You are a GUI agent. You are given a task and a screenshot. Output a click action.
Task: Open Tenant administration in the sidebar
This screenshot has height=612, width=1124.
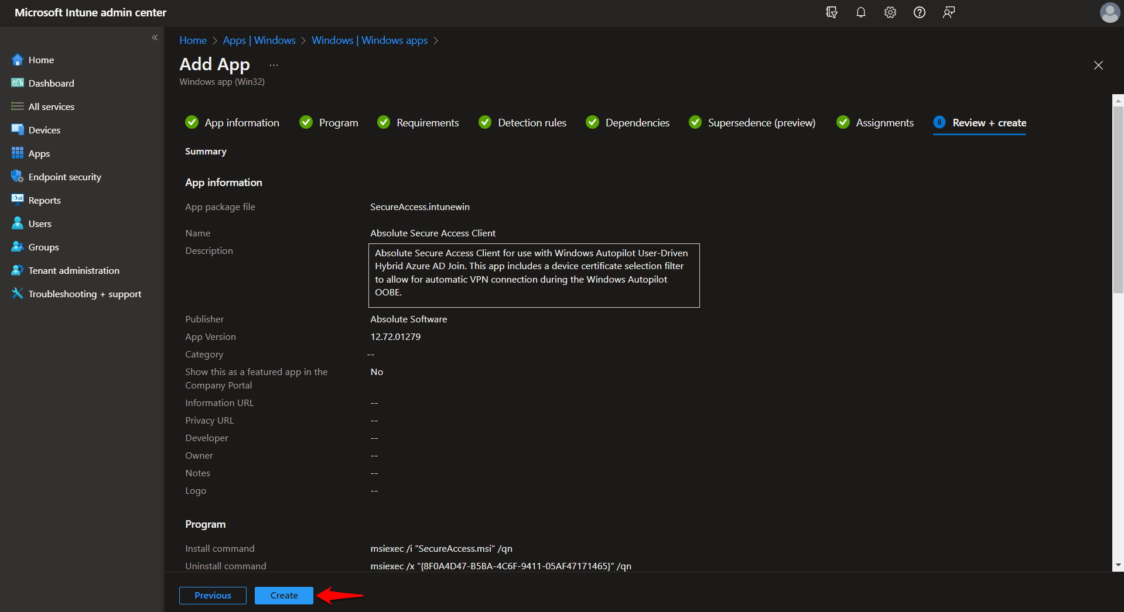pyautogui.click(x=17, y=270)
